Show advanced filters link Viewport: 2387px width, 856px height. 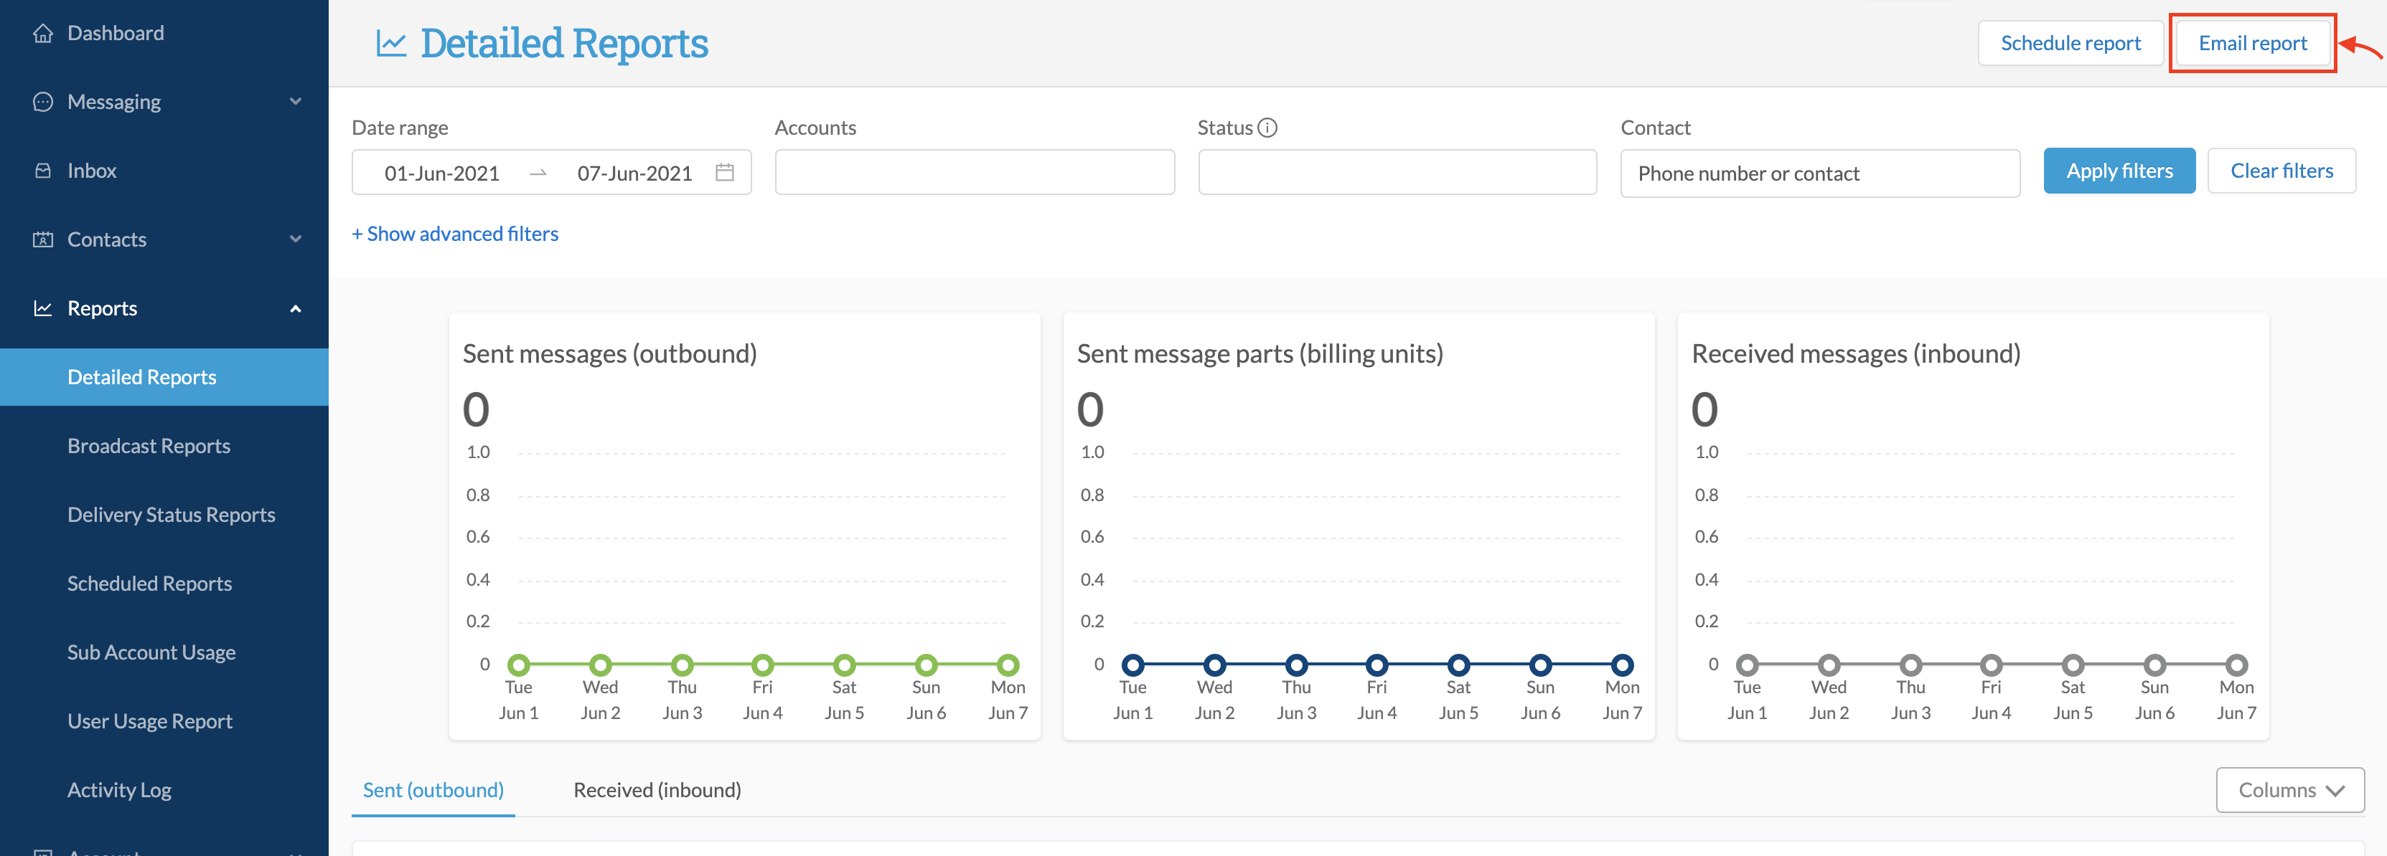click(455, 233)
